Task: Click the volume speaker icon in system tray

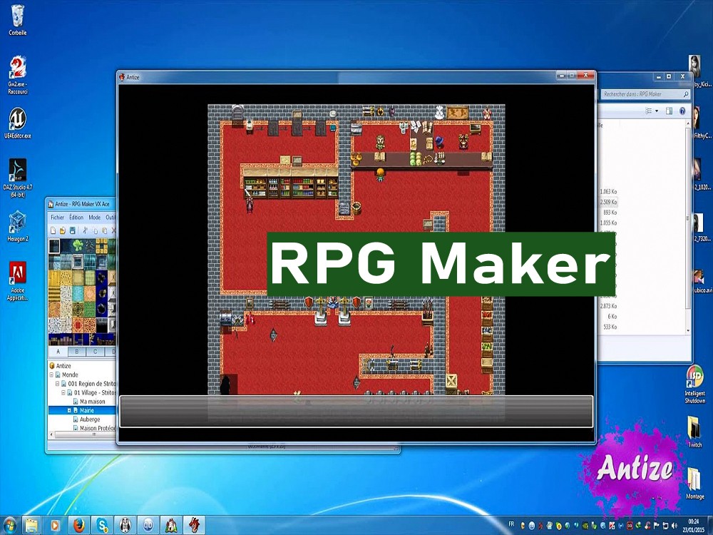Action: (x=674, y=526)
